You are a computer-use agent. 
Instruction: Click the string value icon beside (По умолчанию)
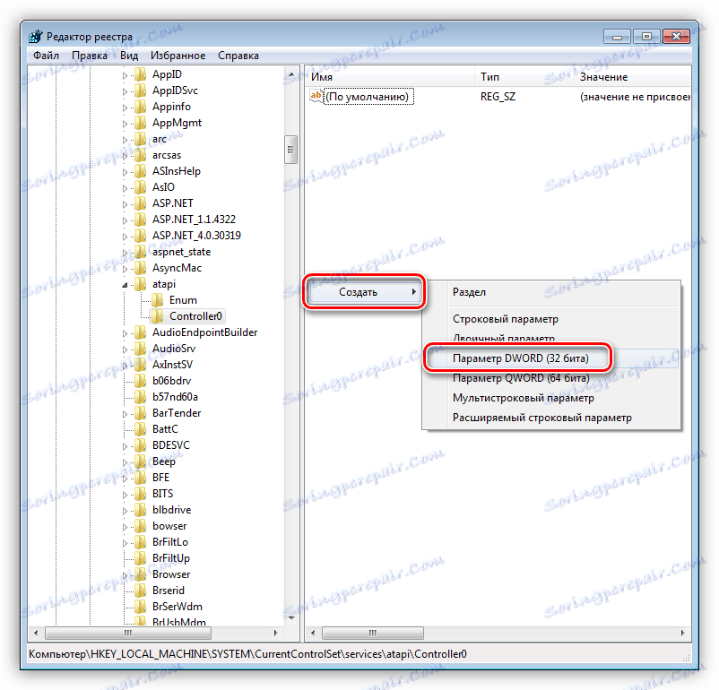click(316, 96)
